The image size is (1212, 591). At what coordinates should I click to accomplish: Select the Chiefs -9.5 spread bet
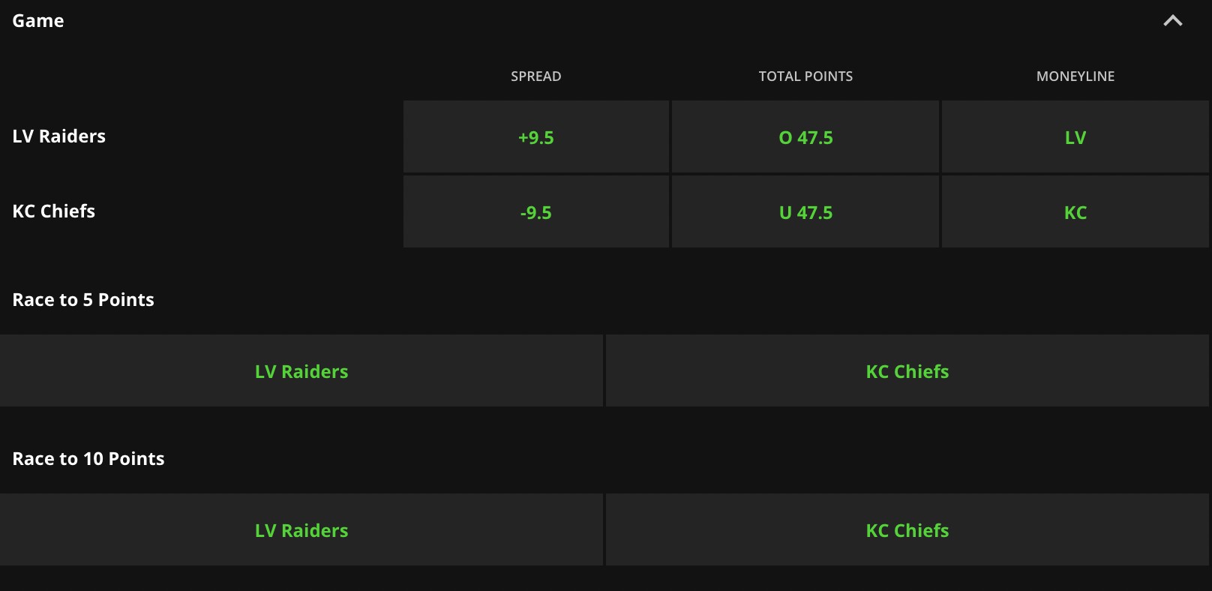pos(535,212)
